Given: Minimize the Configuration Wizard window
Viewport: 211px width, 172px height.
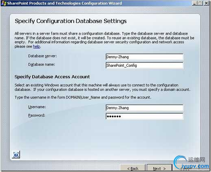Looking at the screenshot, I should click(195, 3).
